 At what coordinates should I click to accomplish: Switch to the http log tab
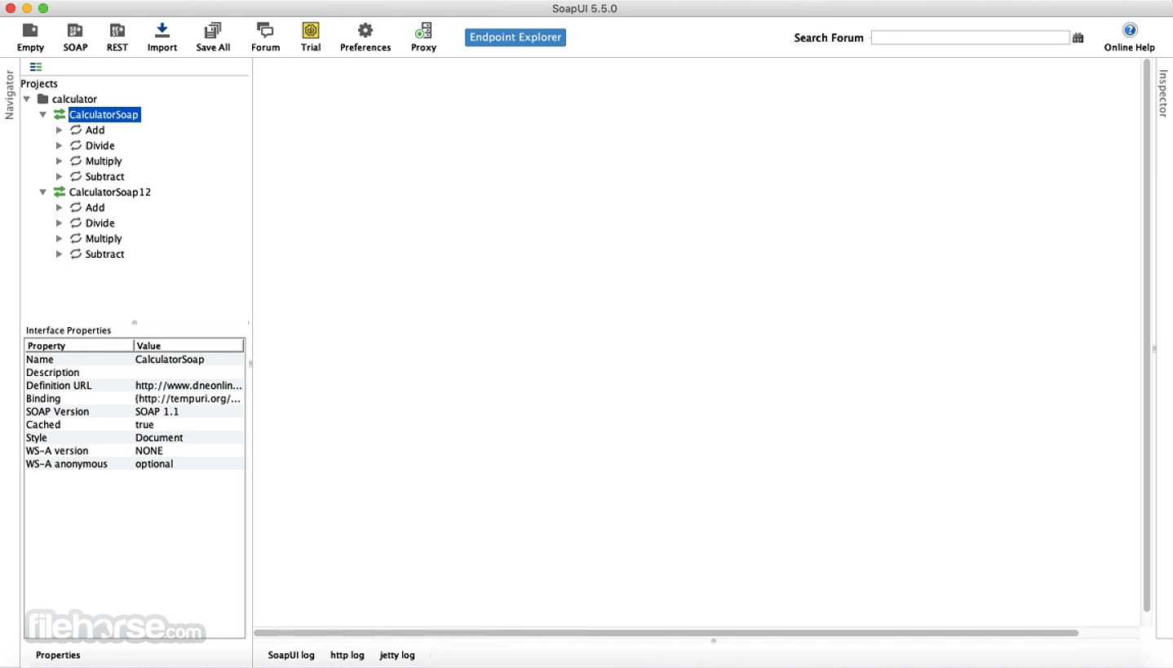347,655
